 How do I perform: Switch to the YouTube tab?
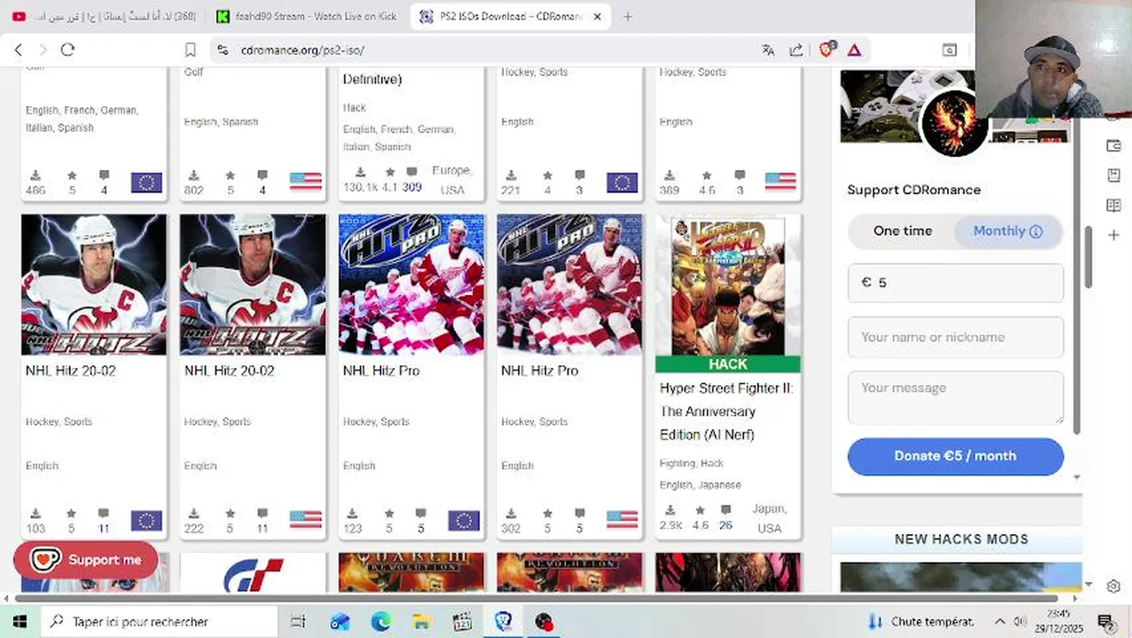coord(104,16)
